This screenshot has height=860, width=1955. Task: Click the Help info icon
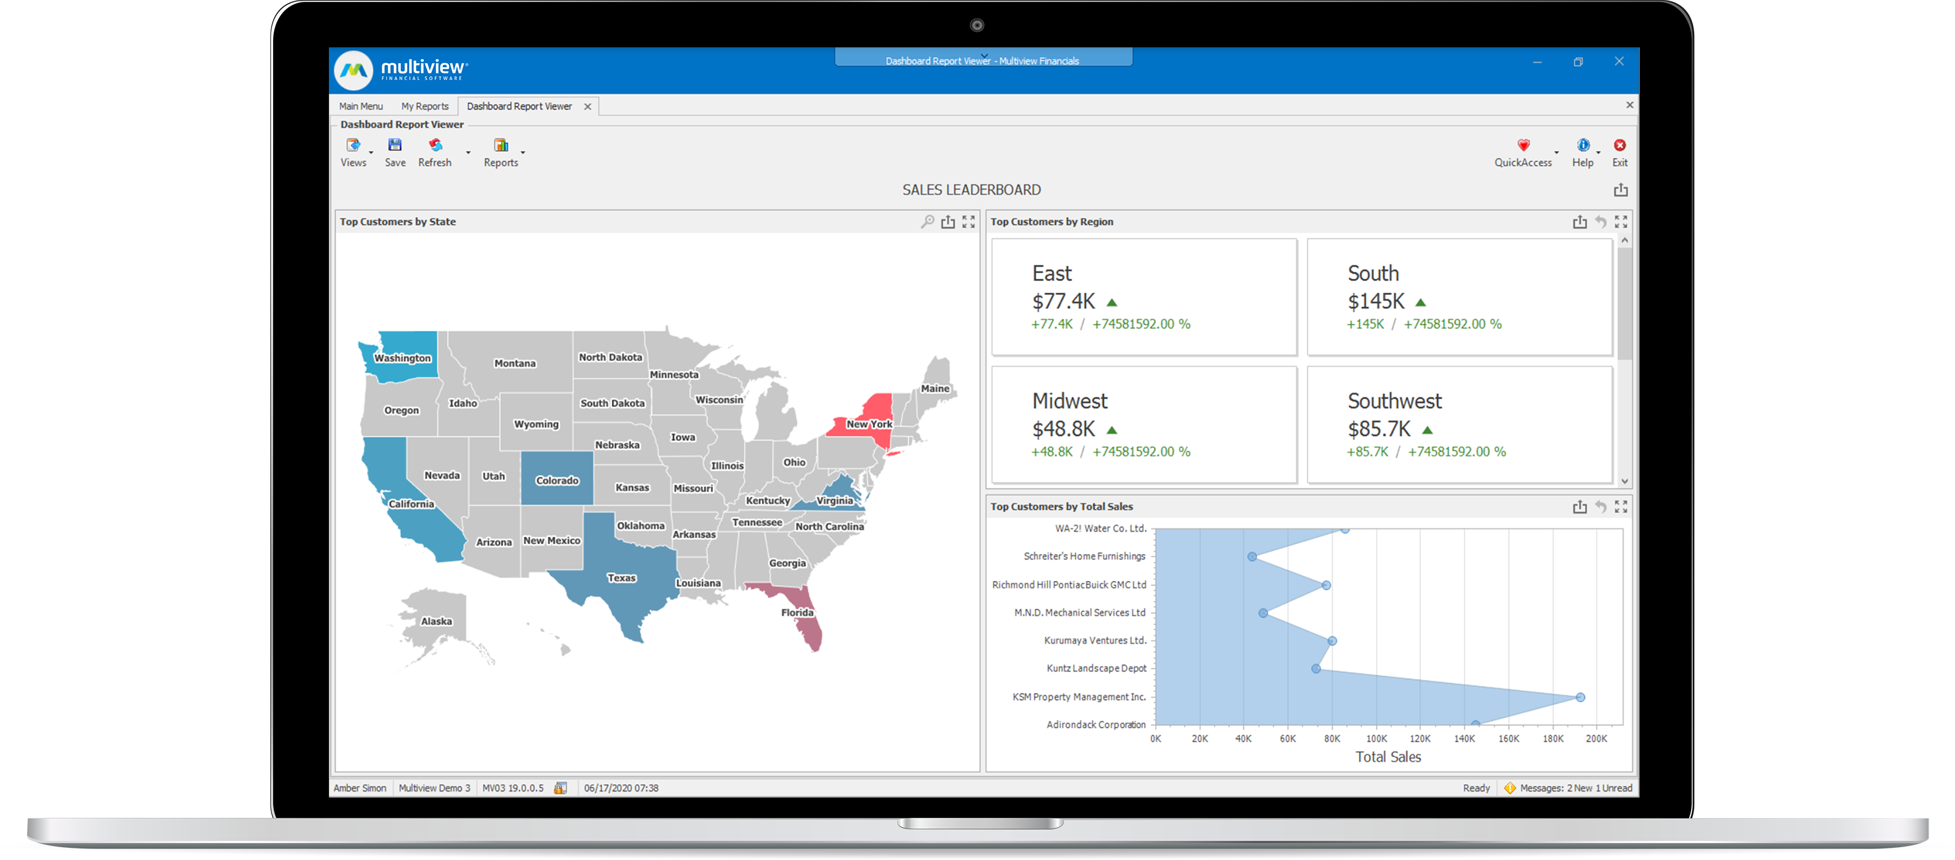[1583, 146]
